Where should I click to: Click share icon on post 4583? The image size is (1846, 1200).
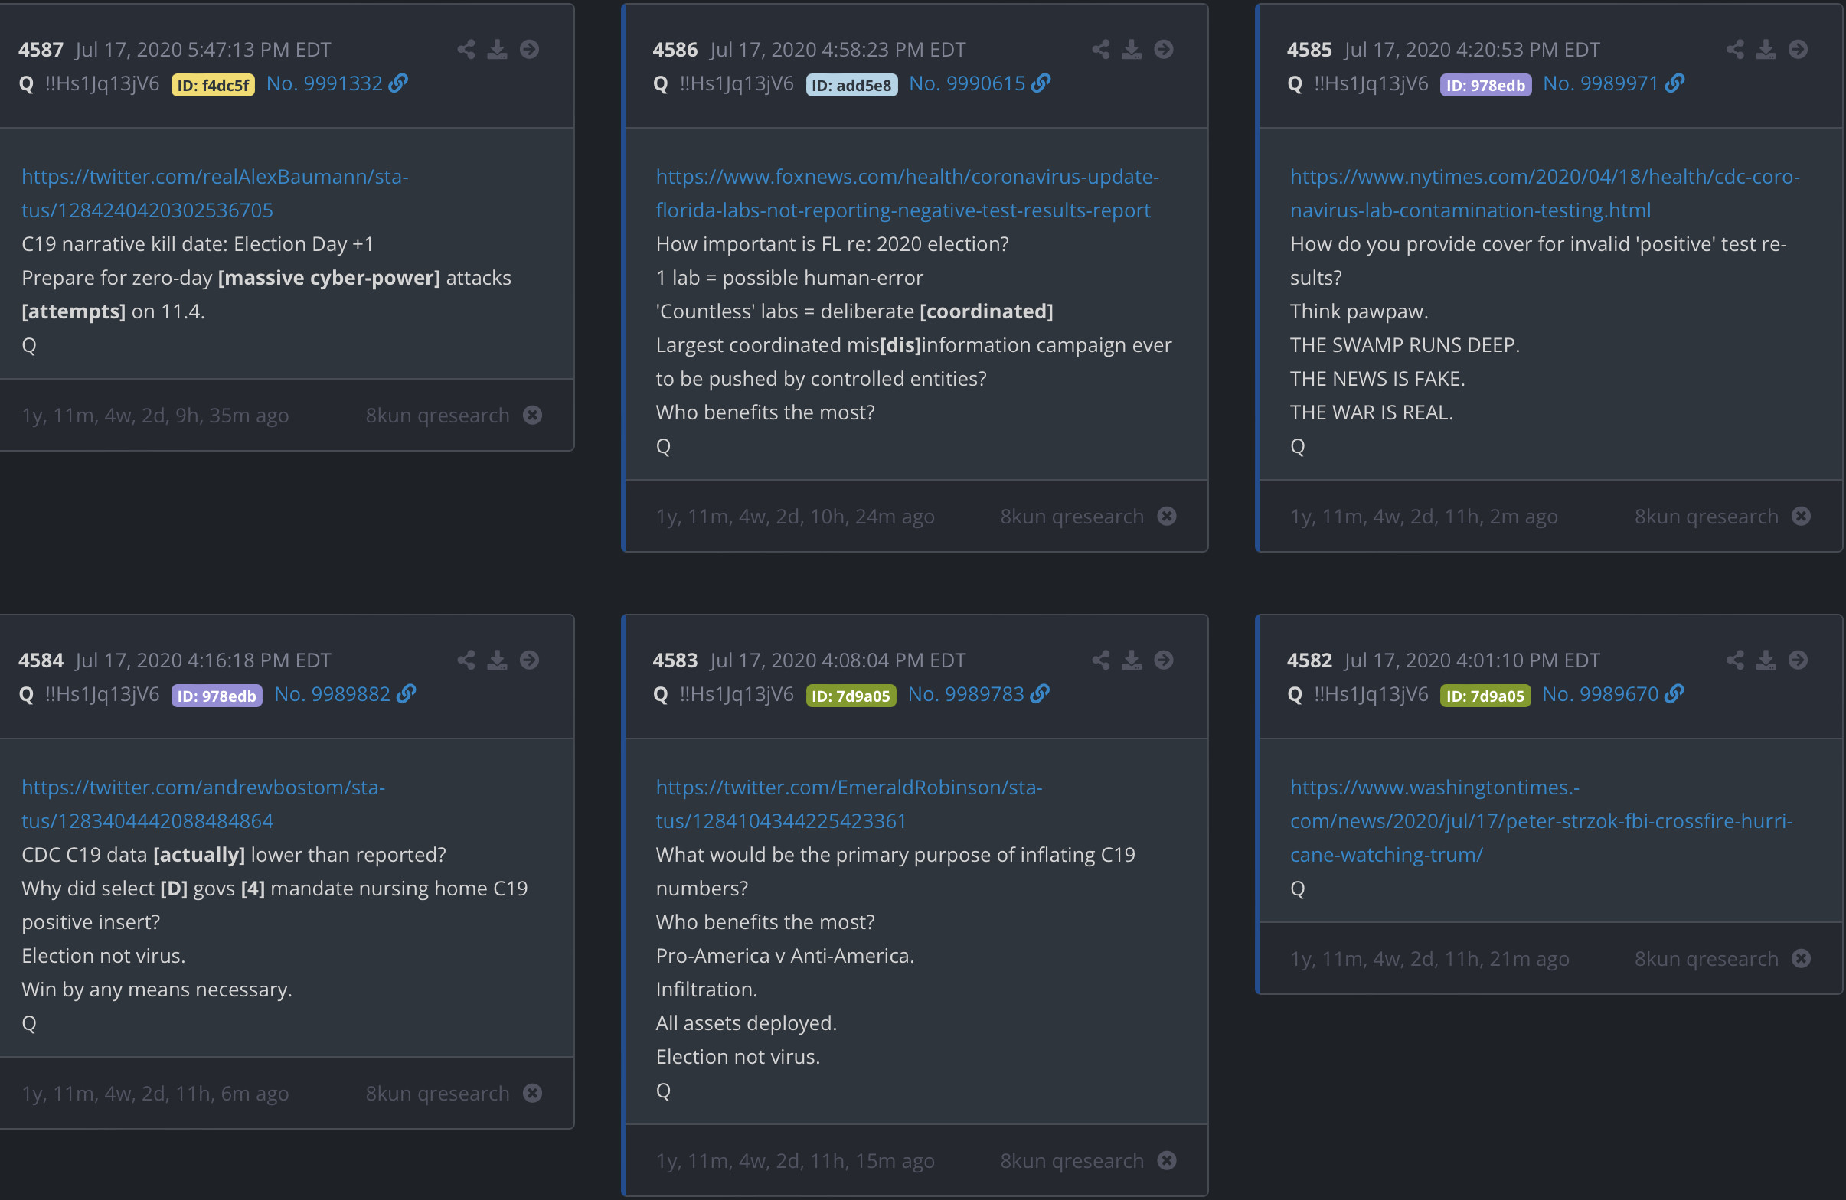point(1099,660)
